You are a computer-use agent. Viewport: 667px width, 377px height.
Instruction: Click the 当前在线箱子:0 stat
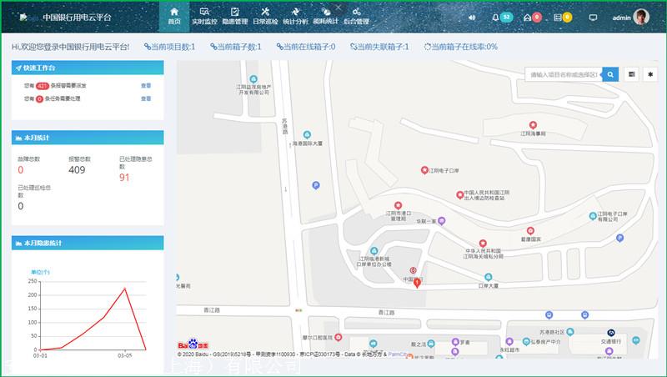tap(306, 47)
